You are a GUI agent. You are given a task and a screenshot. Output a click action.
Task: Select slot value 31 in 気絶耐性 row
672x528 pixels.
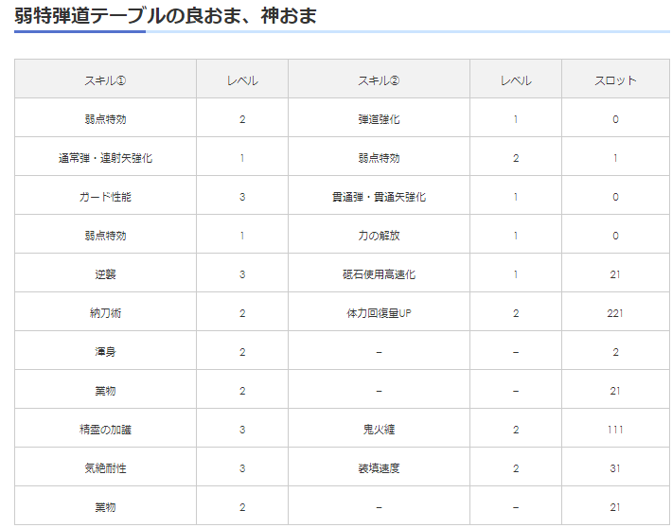coord(615,468)
